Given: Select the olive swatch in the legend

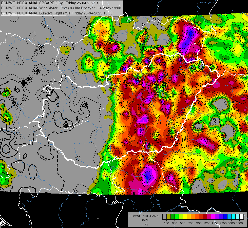Looking at the screenshot, I should (x=169, y=217).
